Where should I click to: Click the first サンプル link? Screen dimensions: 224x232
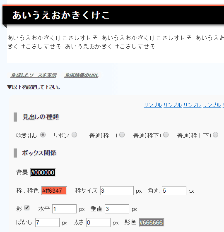pyautogui.click(x=153, y=105)
